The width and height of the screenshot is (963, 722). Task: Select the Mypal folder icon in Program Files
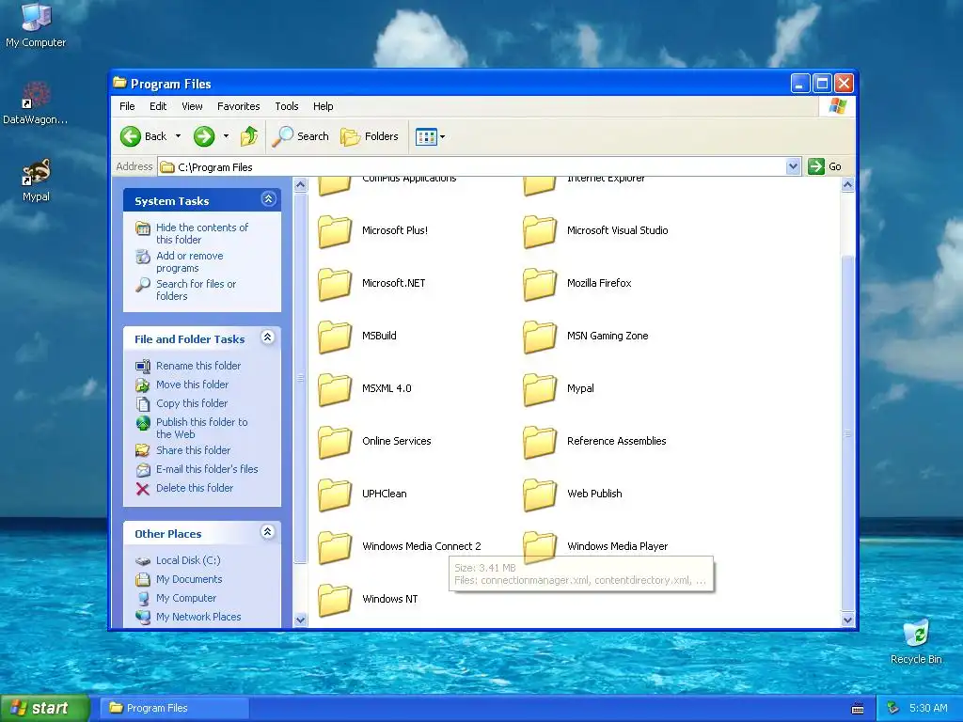[x=540, y=390]
